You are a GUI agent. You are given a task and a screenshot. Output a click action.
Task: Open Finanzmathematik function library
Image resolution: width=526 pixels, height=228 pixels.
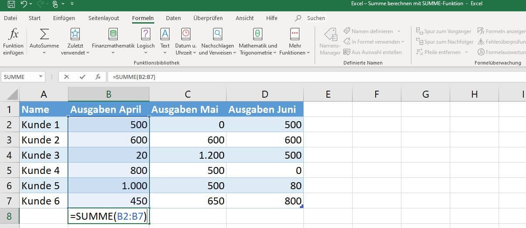113,34
